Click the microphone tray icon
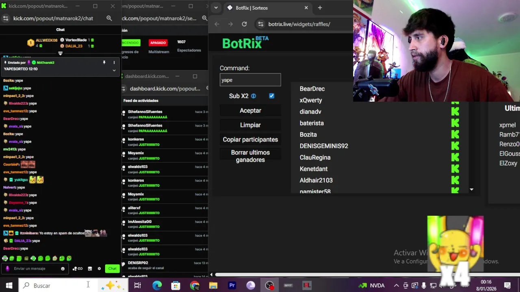Screen dimensions: 520x292 (424, 286)
